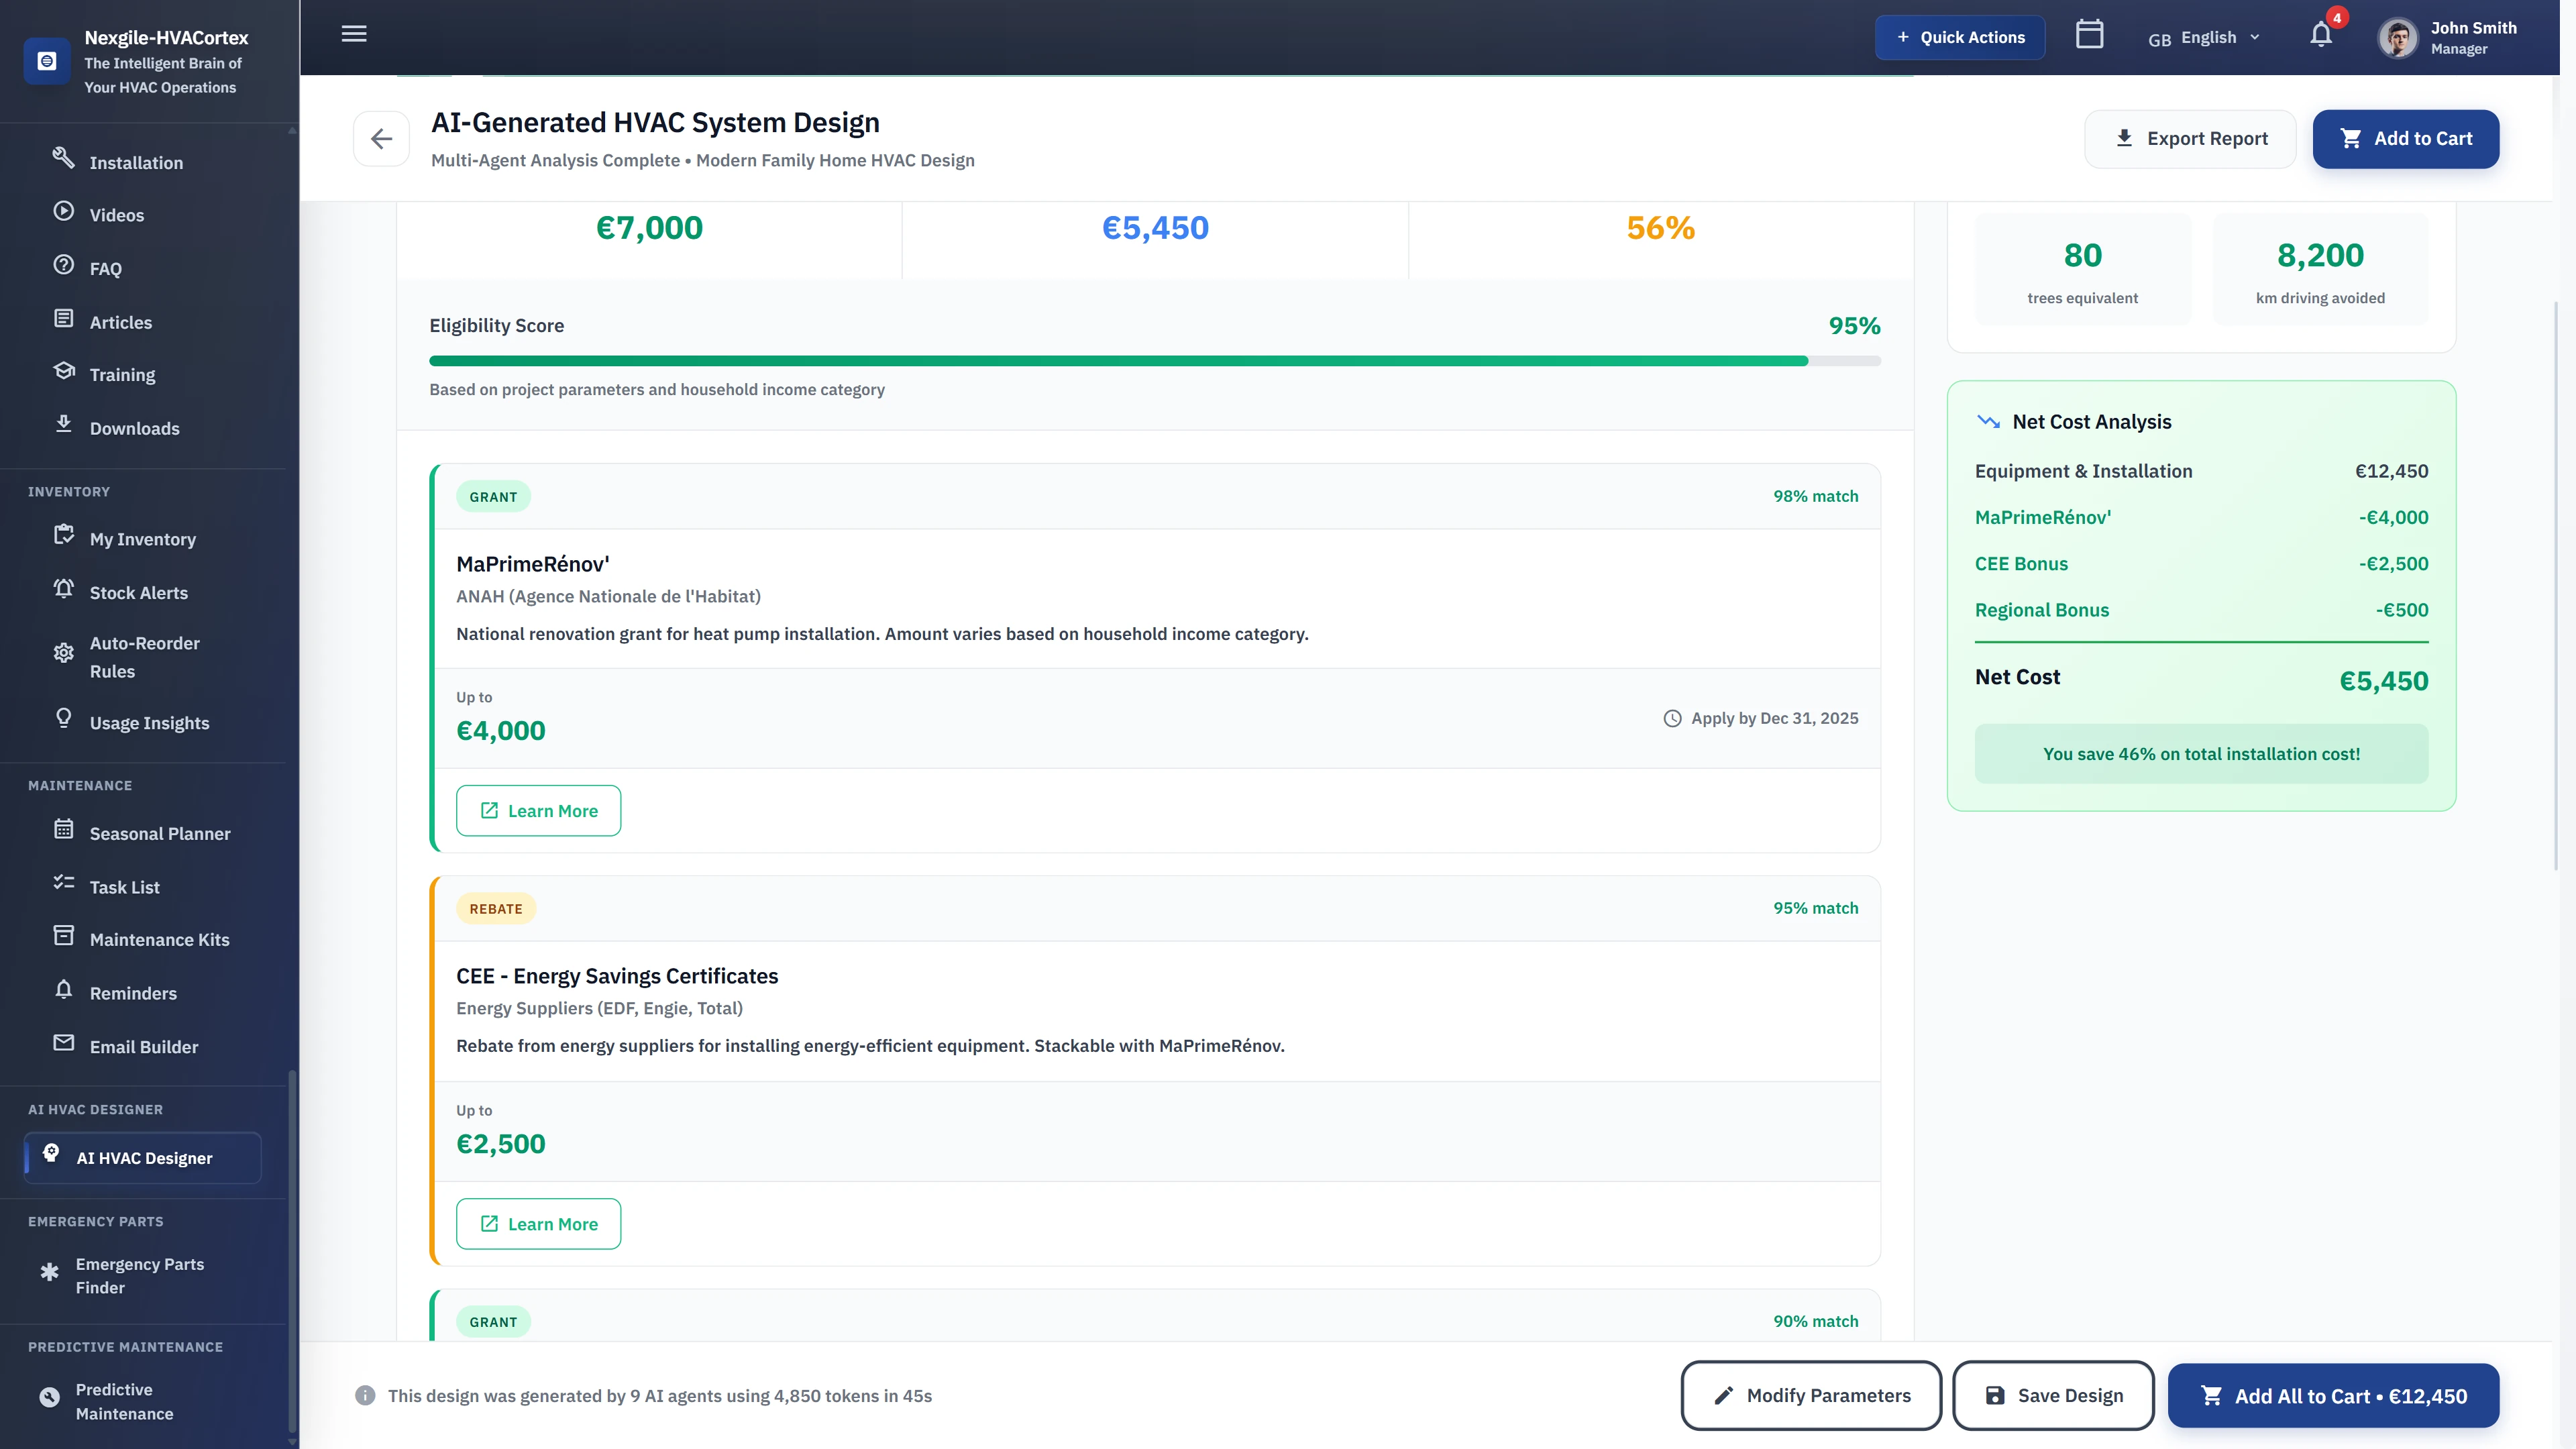Click the Nexgile-HVACortex logo icon

(x=47, y=61)
